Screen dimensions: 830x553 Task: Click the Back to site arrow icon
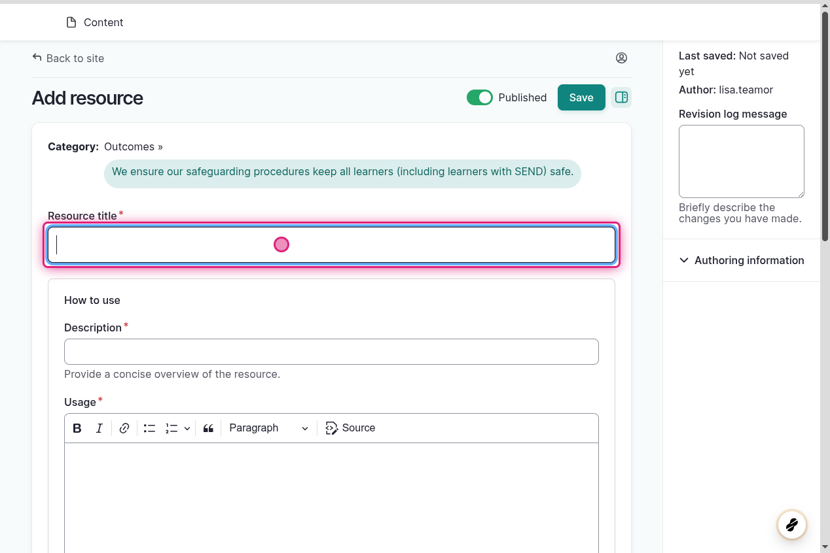[37, 58]
